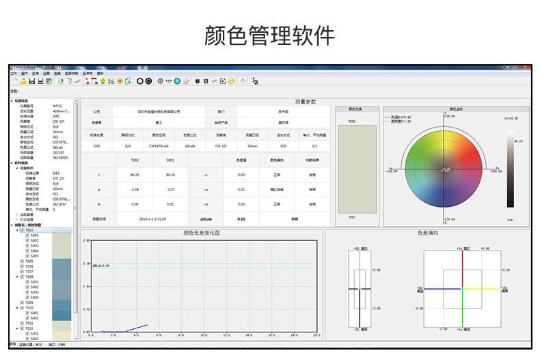Click the floppy disk save icon

click(x=31, y=81)
